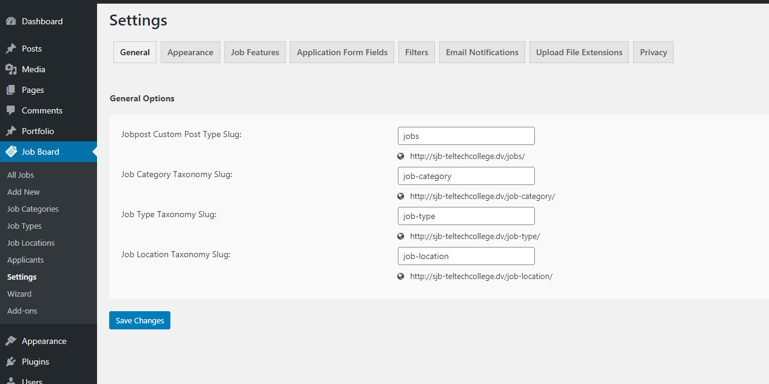This screenshot has width=769, height=384.
Task: Open Job Locations submenu link
Action: [x=31, y=243]
